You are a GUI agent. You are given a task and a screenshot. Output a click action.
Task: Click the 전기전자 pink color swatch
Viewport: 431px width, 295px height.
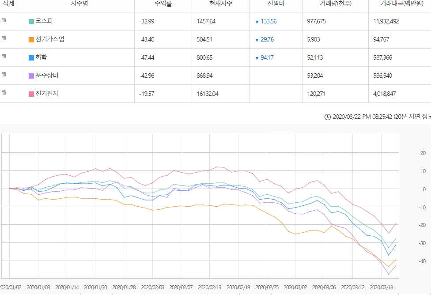point(31,94)
